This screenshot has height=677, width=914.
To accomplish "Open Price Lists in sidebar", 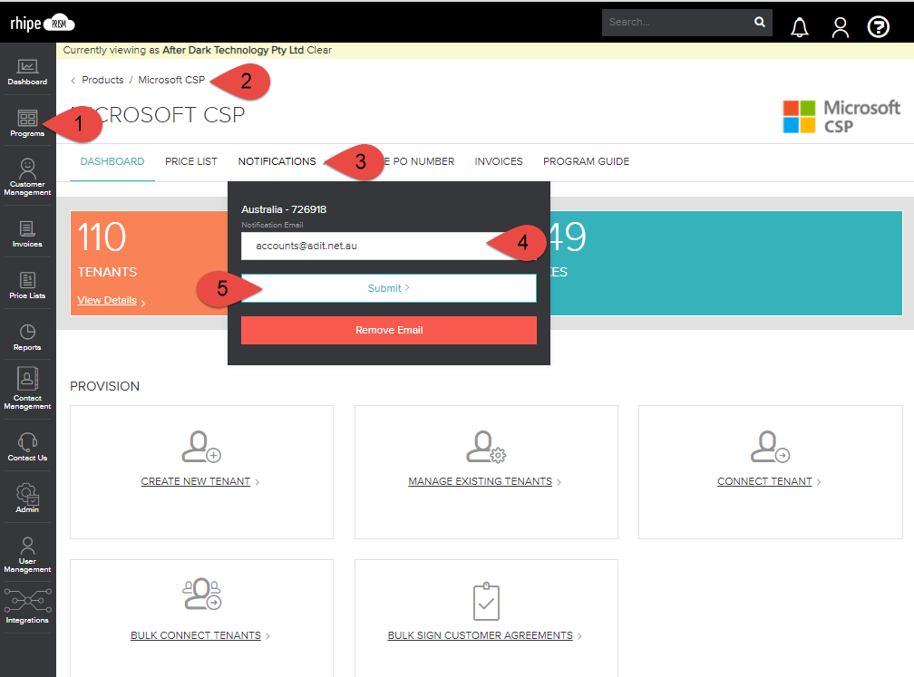I will (27, 285).
